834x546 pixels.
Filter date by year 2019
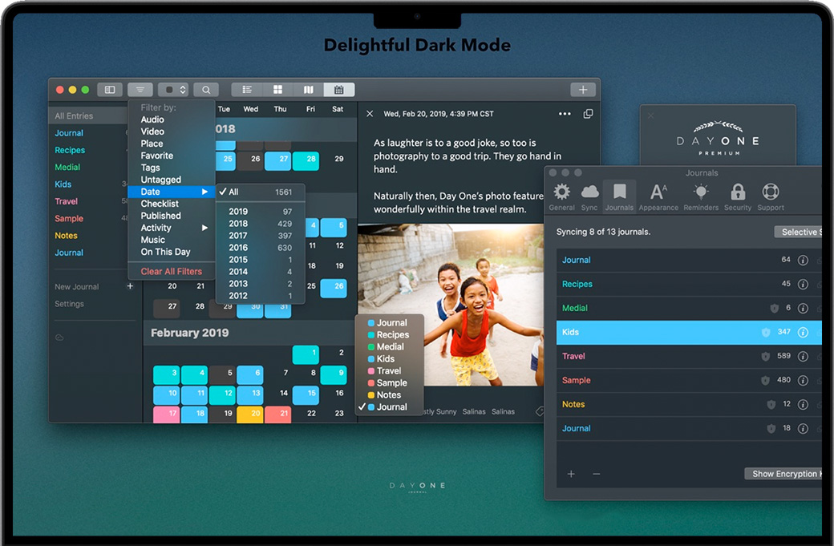[260, 212]
